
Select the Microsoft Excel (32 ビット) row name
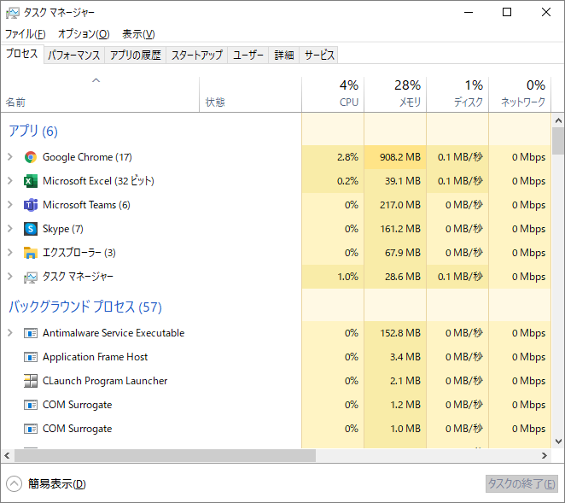pyautogui.click(x=98, y=181)
